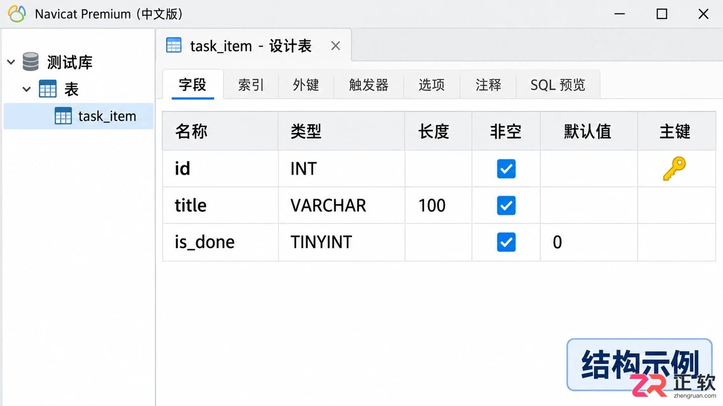The width and height of the screenshot is (723, 406).
Task: Click the Navicat Premium app logo
Action: [x=17, y=14]
